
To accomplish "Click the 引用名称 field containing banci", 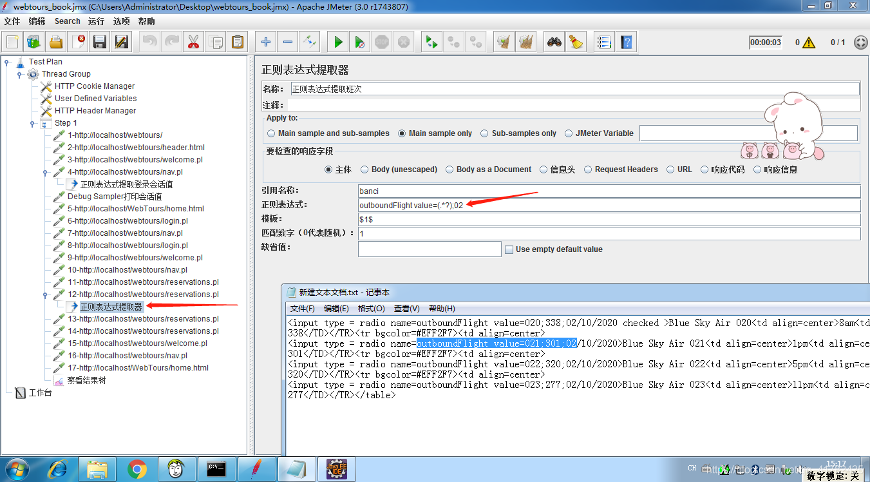I will tap(609, 191).
